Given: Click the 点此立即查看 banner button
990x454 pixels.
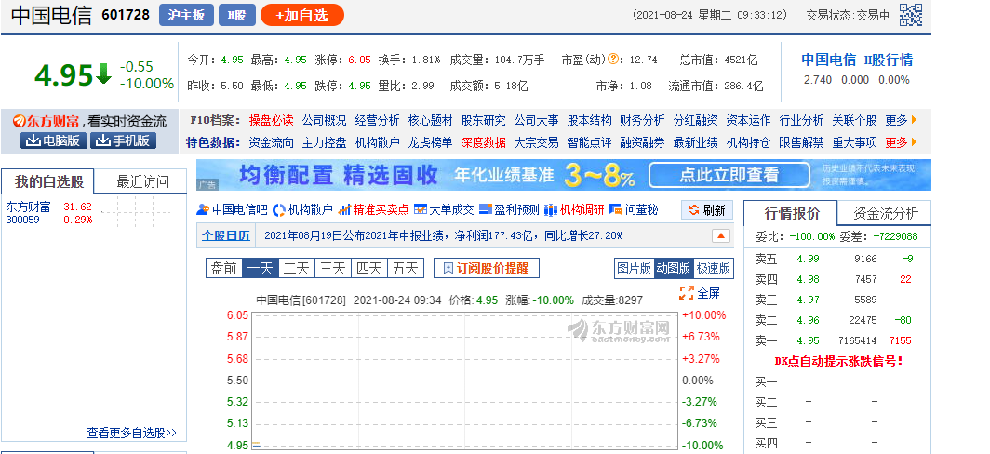Looking at the screenshot, I should (729, 175).
